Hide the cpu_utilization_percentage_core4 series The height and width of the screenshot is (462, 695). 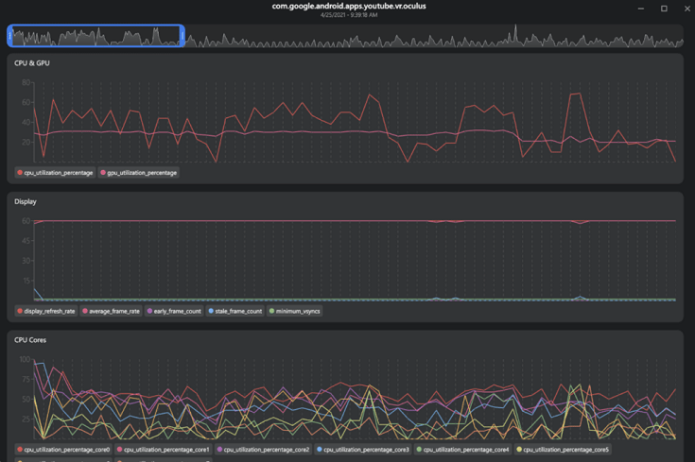point(464,450)
